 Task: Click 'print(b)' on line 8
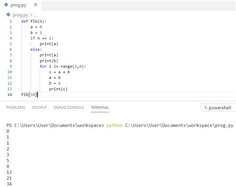tap(49, 61)
